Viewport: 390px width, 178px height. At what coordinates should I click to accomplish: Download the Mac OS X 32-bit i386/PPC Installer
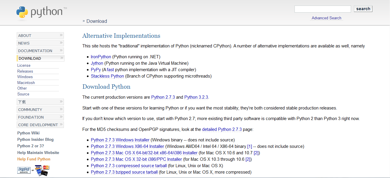(136, 159)
